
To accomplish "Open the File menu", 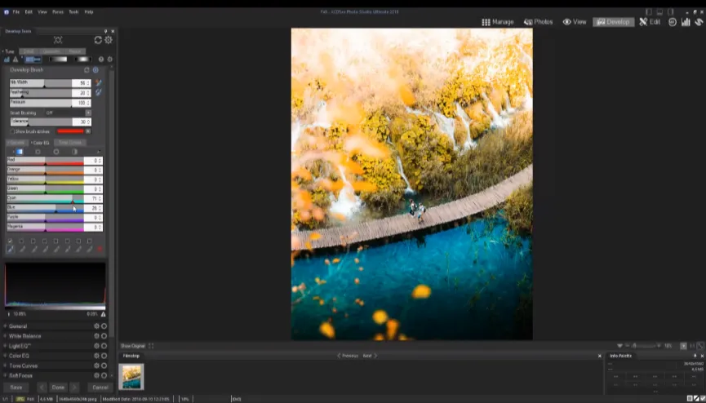I will coord(16,12).
